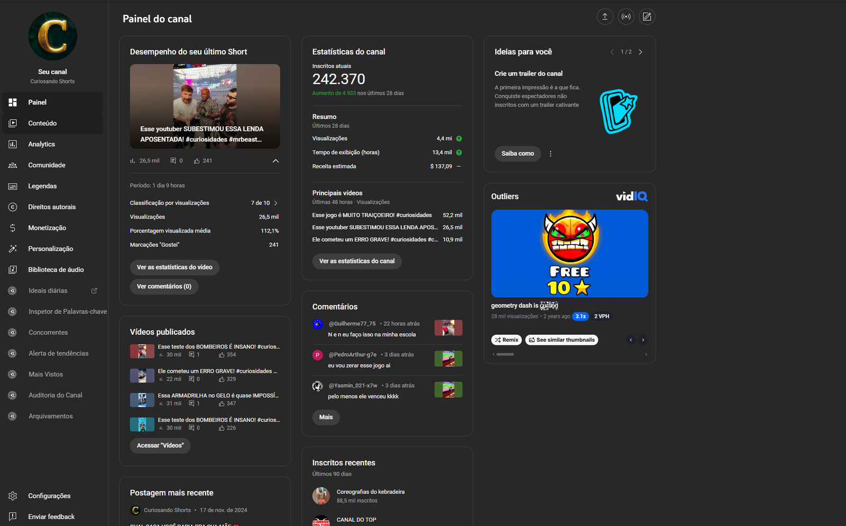This screenshot has width=846, height=526.
Task: Go to next idea in Ideias para você
Action: 640,52
